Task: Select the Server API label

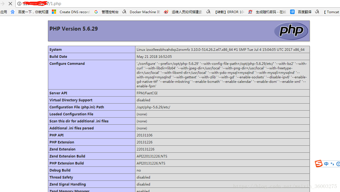Action: (x=58, y=93)
